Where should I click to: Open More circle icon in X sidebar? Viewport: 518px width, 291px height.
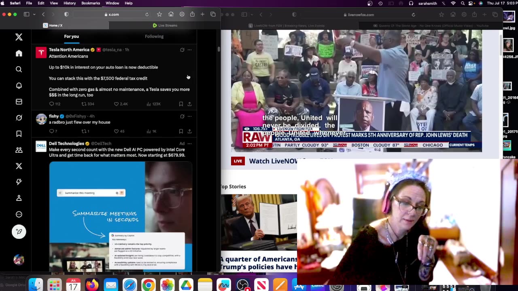[x=19, y=214]
